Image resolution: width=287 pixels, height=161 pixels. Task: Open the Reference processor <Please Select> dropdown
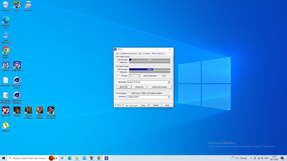click(x=169, y=97)
